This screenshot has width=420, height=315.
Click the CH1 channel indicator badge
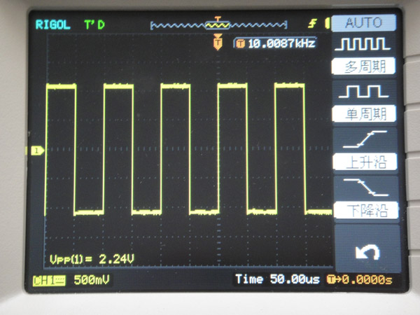[45, 281]
